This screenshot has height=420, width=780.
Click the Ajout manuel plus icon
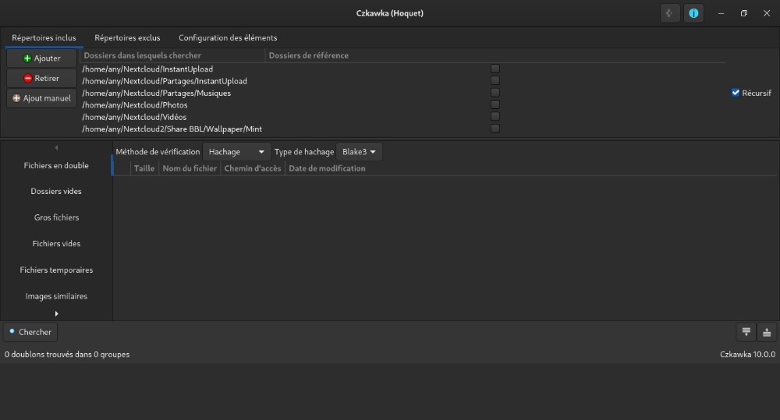(16, 98)
